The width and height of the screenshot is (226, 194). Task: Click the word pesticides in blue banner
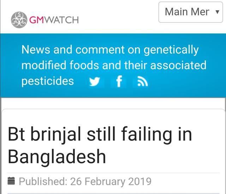(48, 81)
